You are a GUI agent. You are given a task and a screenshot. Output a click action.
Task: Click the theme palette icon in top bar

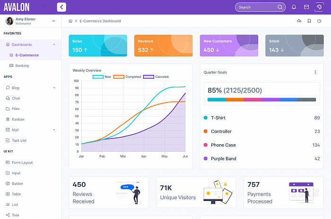pos(319,7)
